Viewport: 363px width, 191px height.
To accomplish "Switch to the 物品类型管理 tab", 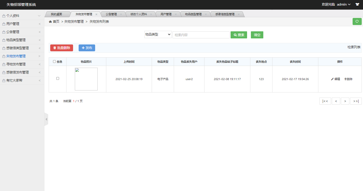I will point(193,14).
